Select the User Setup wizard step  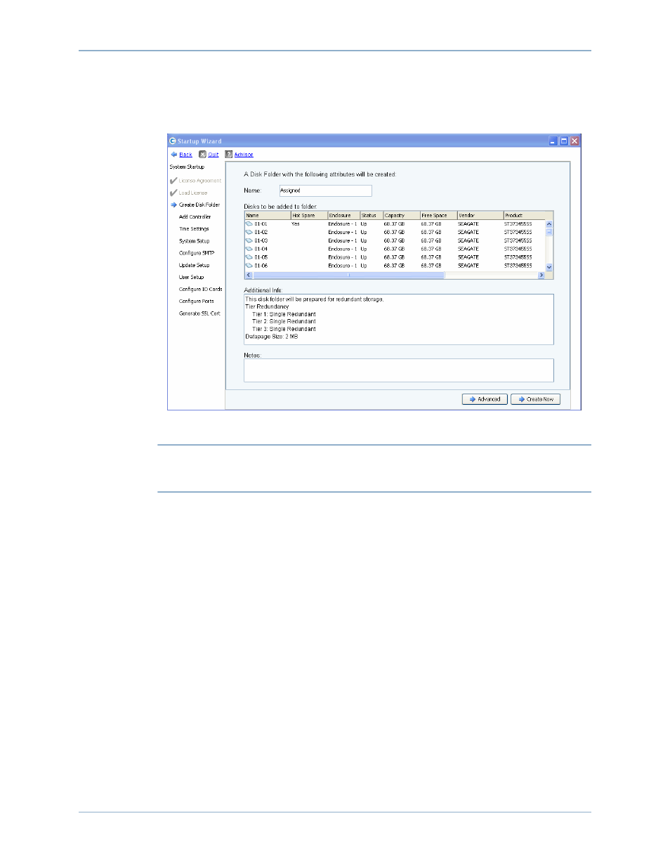tap(191, 277)
